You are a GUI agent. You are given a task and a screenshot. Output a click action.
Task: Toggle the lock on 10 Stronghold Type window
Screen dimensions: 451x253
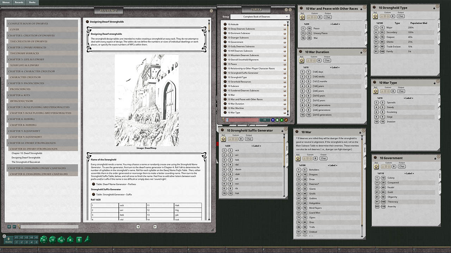[434, 8]
